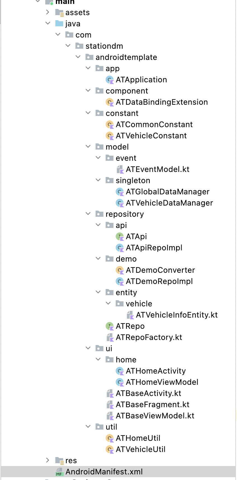This screenshot has height=480, width=237.
Task: Click the ATHomeViewModel class icon
Action: pyautogui.click(x=120, y=382)
